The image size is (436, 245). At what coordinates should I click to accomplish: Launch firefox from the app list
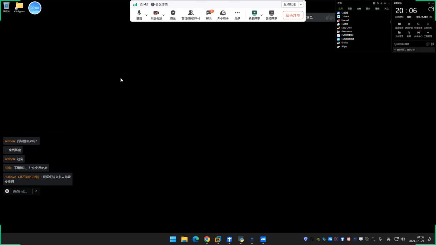pos(343,43)
